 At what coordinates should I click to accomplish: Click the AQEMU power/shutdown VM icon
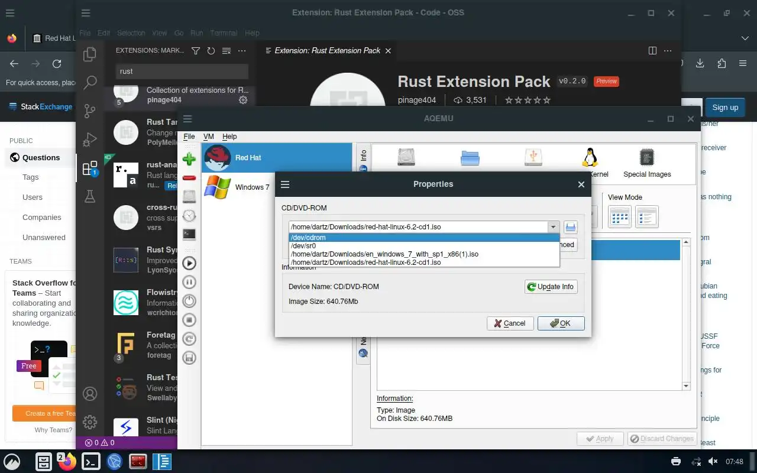(189, 301)
